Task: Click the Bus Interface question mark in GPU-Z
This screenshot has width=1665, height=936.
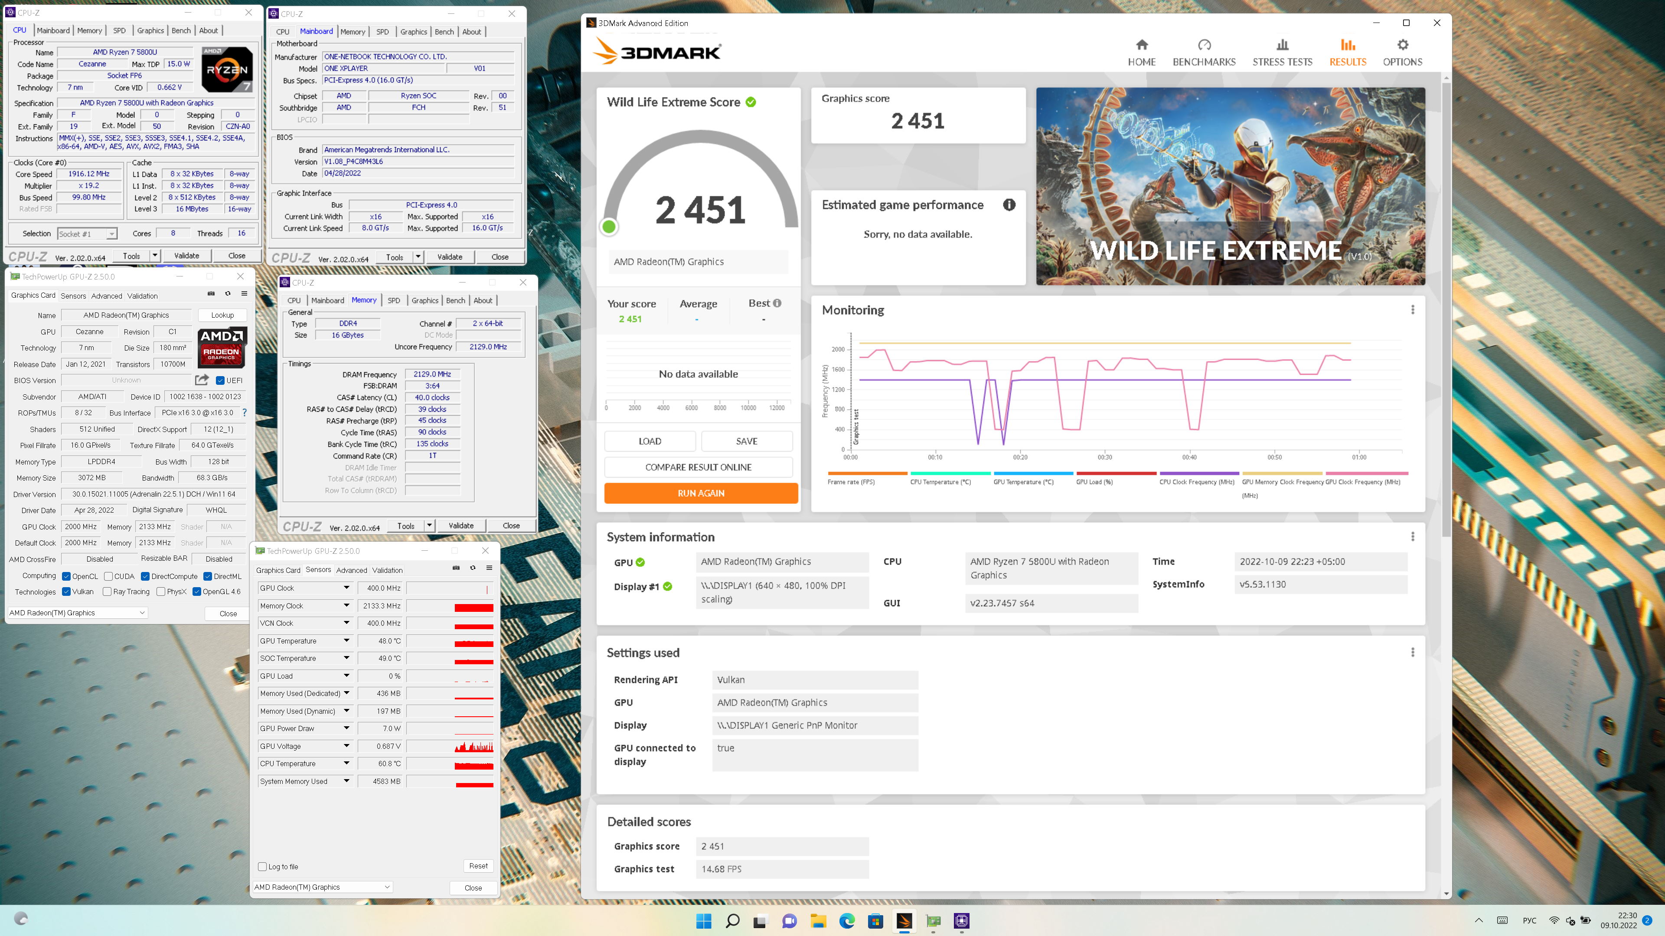Action: 244,412
